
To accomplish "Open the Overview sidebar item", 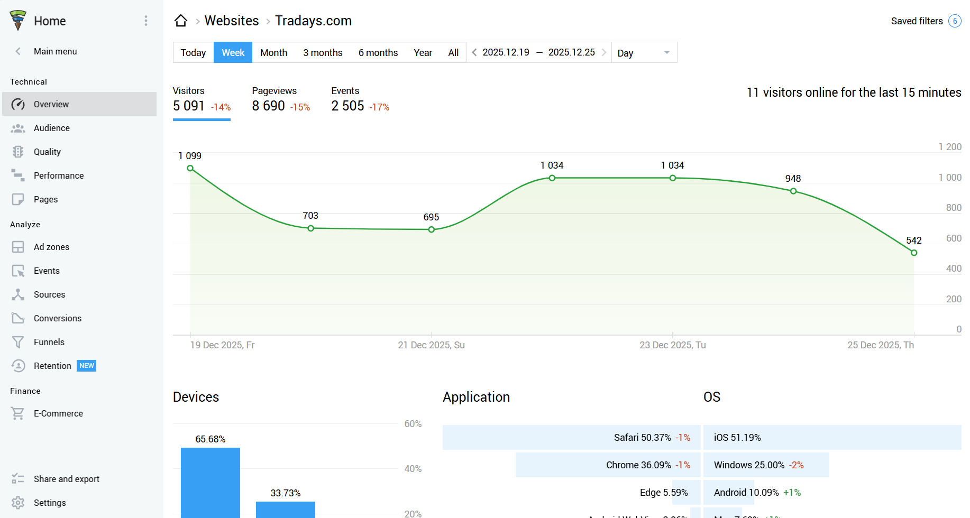I will [79, 104].
